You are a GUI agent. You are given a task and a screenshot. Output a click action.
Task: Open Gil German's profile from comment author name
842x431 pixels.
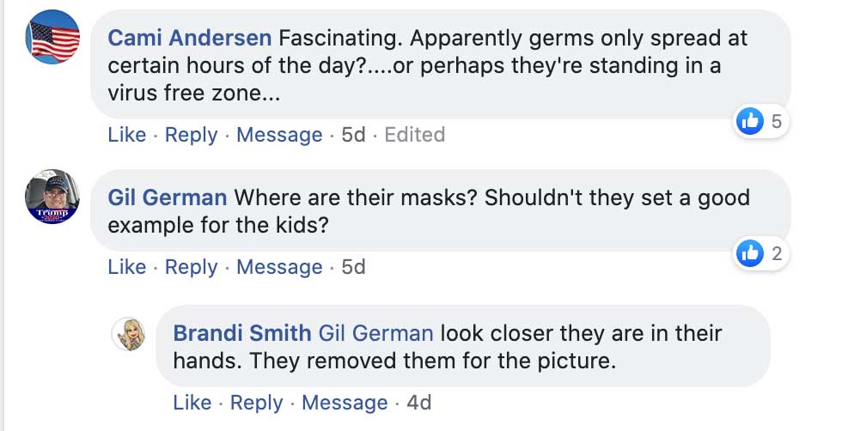[x=168, y=197]
